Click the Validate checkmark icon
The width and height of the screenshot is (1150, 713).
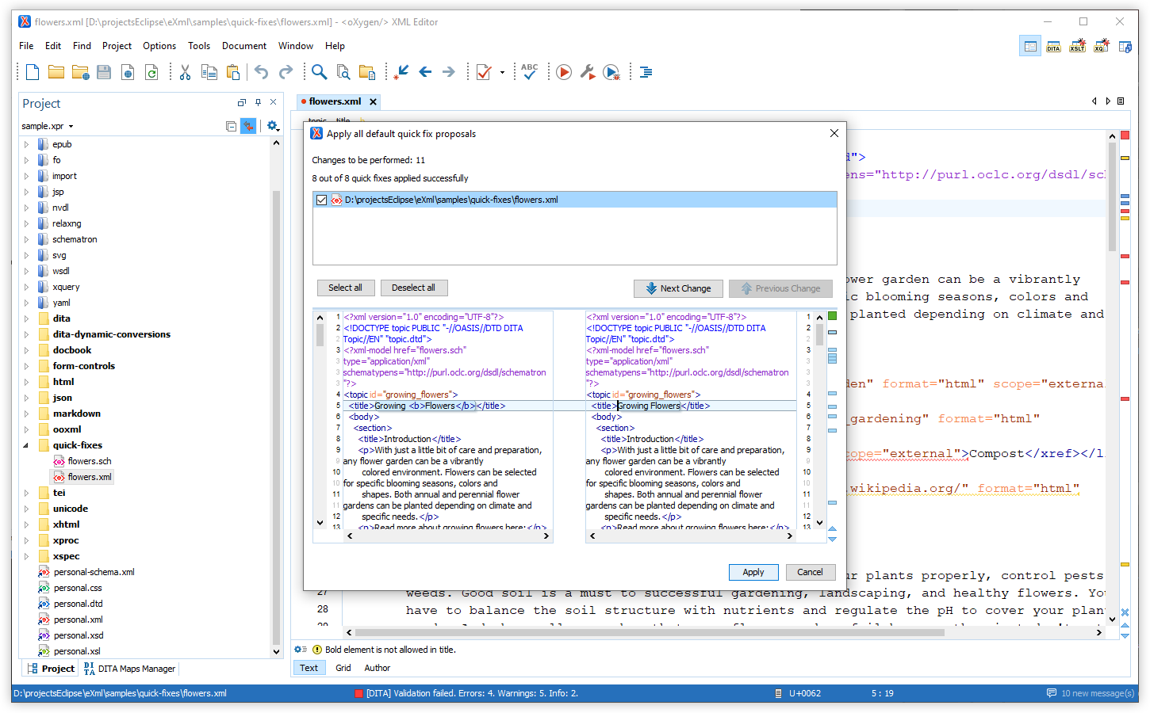[483, 72]
